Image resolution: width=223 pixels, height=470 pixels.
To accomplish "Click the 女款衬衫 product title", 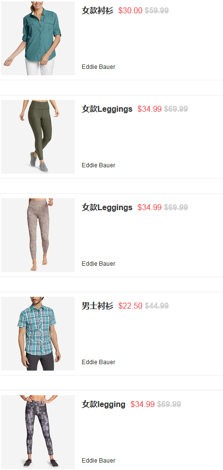I will point(97,10).
